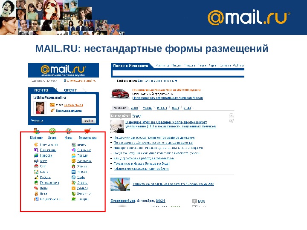Open the teddy bear Дети icon

click(x=36, y=194)
